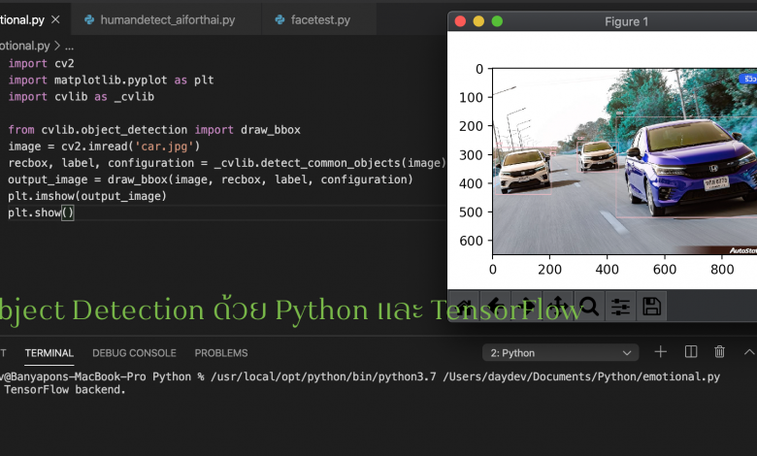Zoom Figure 1 with the green button

click(497, 21)
